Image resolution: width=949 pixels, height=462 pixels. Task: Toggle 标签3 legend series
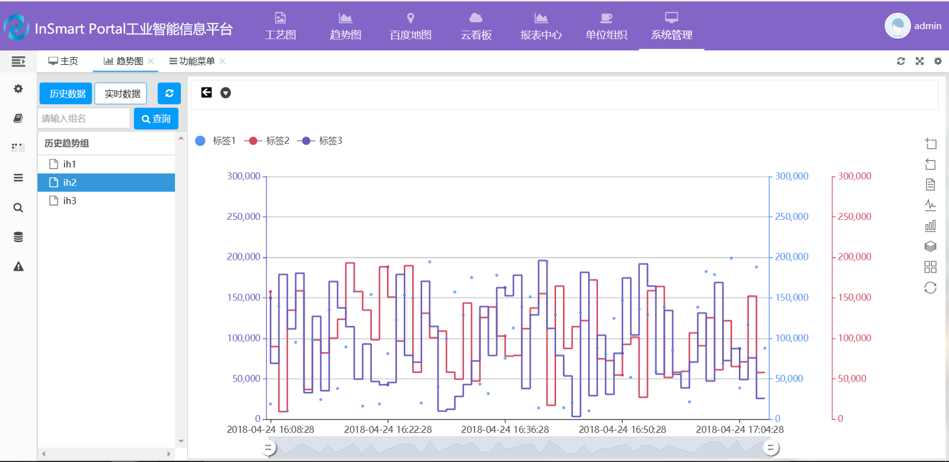(x=320, y=141)
